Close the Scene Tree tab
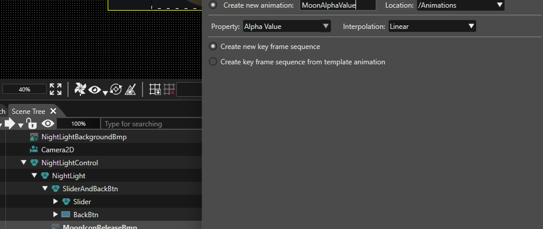The width and height of the screenshot is (543, 229). point(53,111)
